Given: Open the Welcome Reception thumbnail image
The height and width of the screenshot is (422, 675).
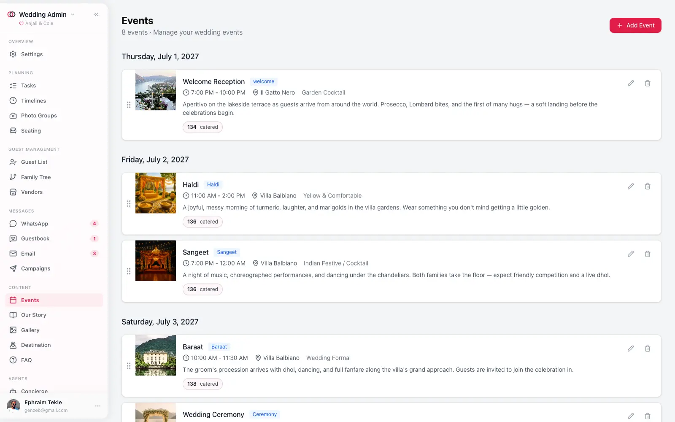Looking at the screenshot, I should [156, 90].
